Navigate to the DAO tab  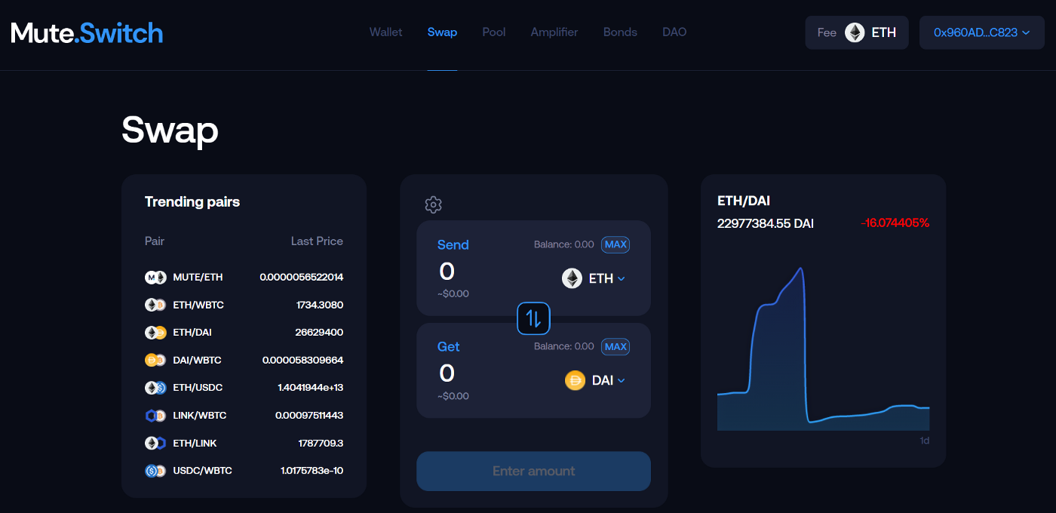[674, 32]
